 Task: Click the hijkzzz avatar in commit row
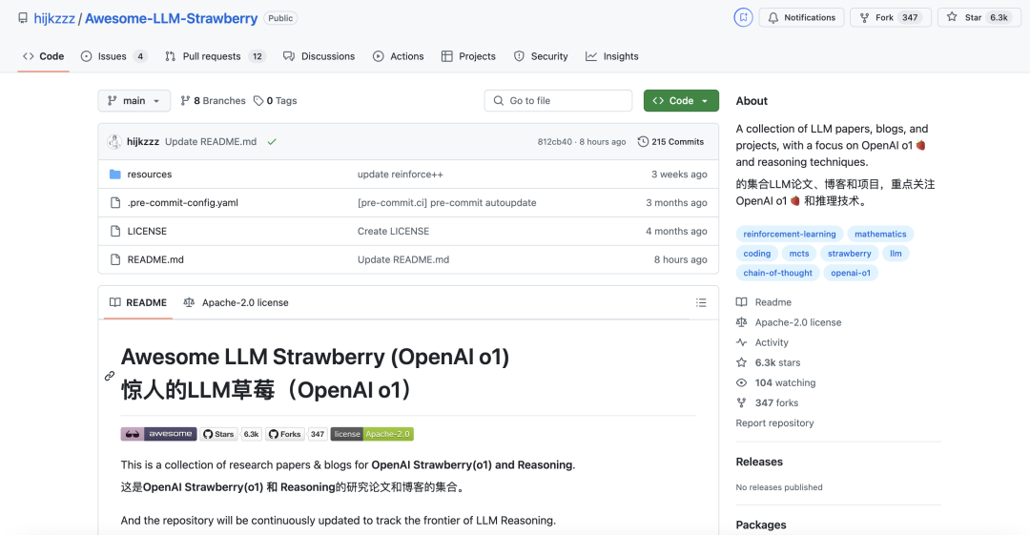tap(114, 142)
